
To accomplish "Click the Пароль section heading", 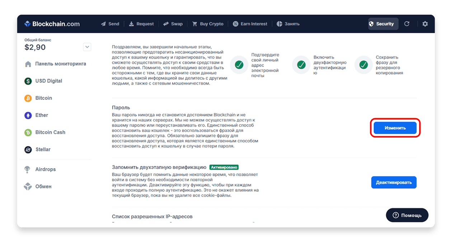I will tap(121, 108).
